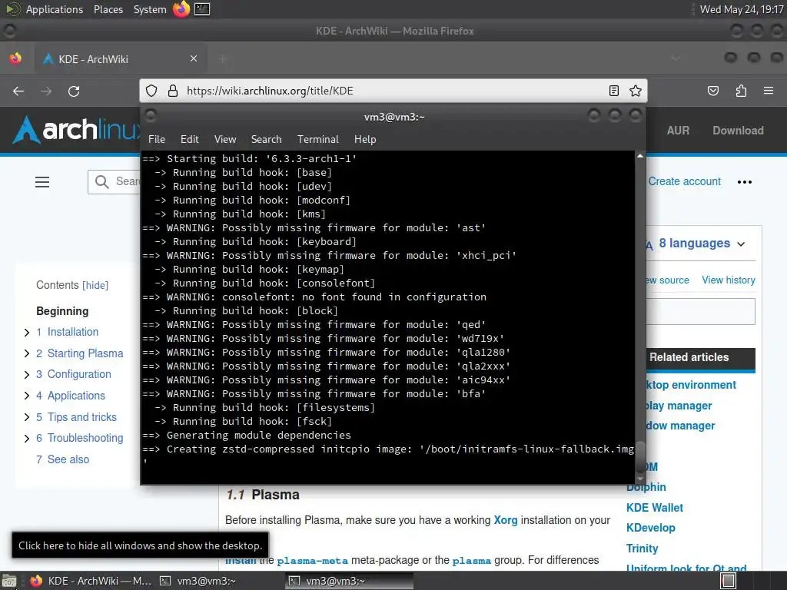Open the KDevelop related article

click(650, 528)
